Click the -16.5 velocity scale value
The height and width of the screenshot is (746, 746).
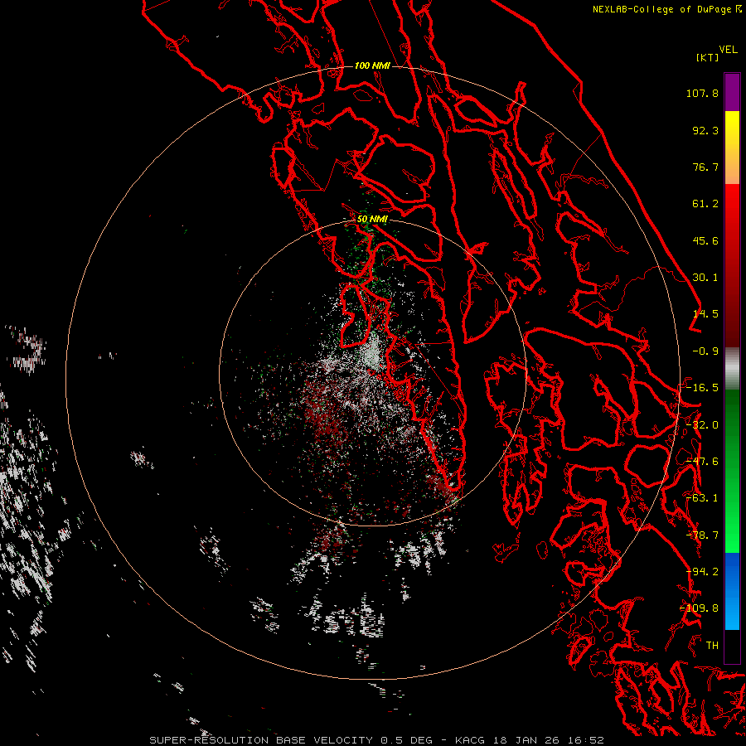point(702,388)
